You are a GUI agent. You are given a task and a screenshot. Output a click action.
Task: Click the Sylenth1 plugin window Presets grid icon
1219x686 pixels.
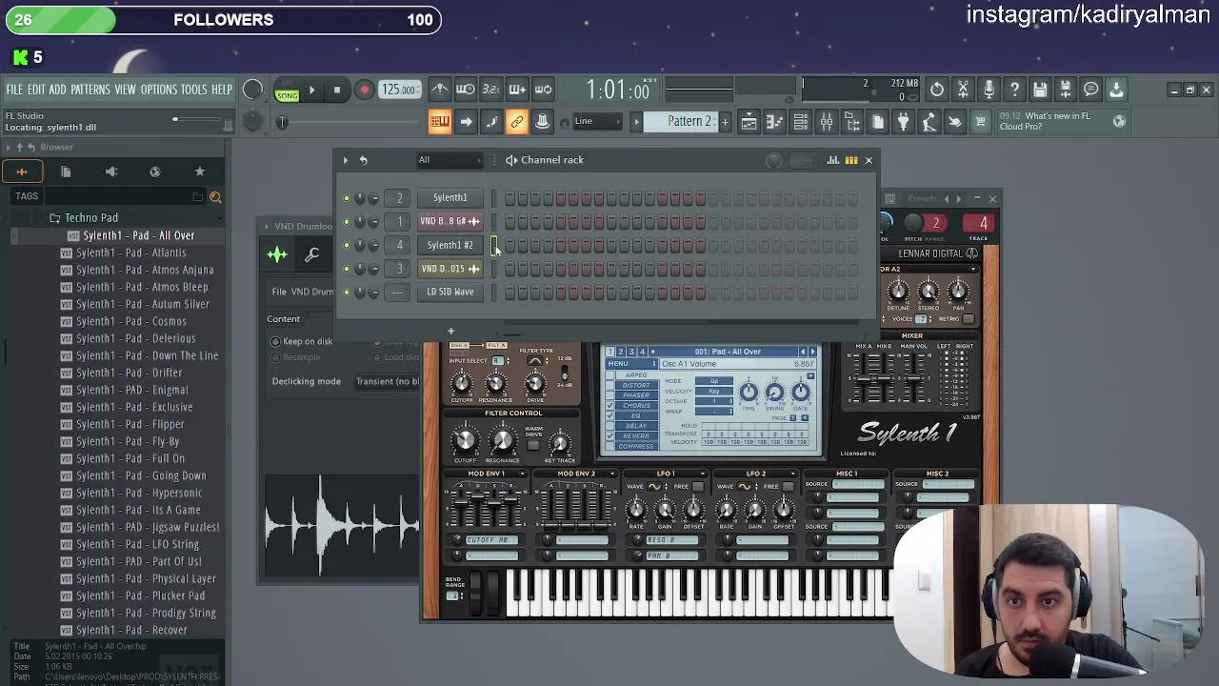coord(889,198)
